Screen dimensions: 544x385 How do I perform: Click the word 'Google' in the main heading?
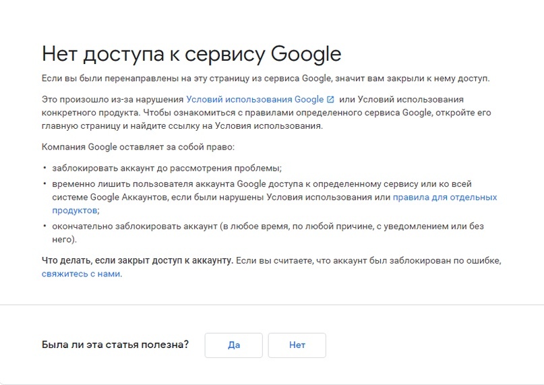[306, 54]
